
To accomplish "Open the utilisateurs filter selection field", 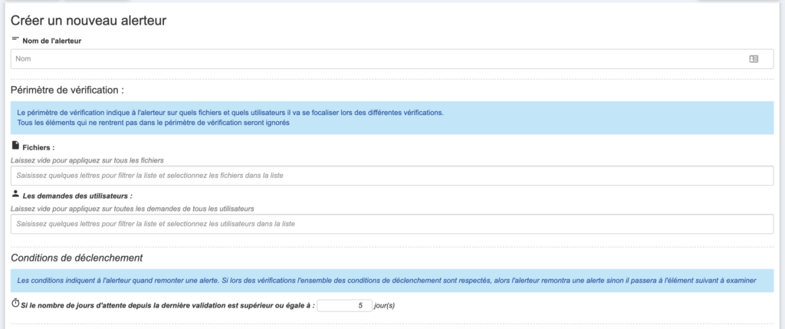I will click(x=392, y=224).
